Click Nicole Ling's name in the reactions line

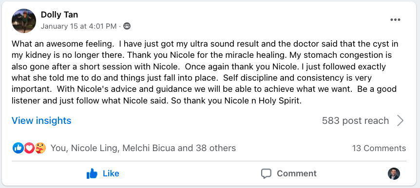(95, 148)
